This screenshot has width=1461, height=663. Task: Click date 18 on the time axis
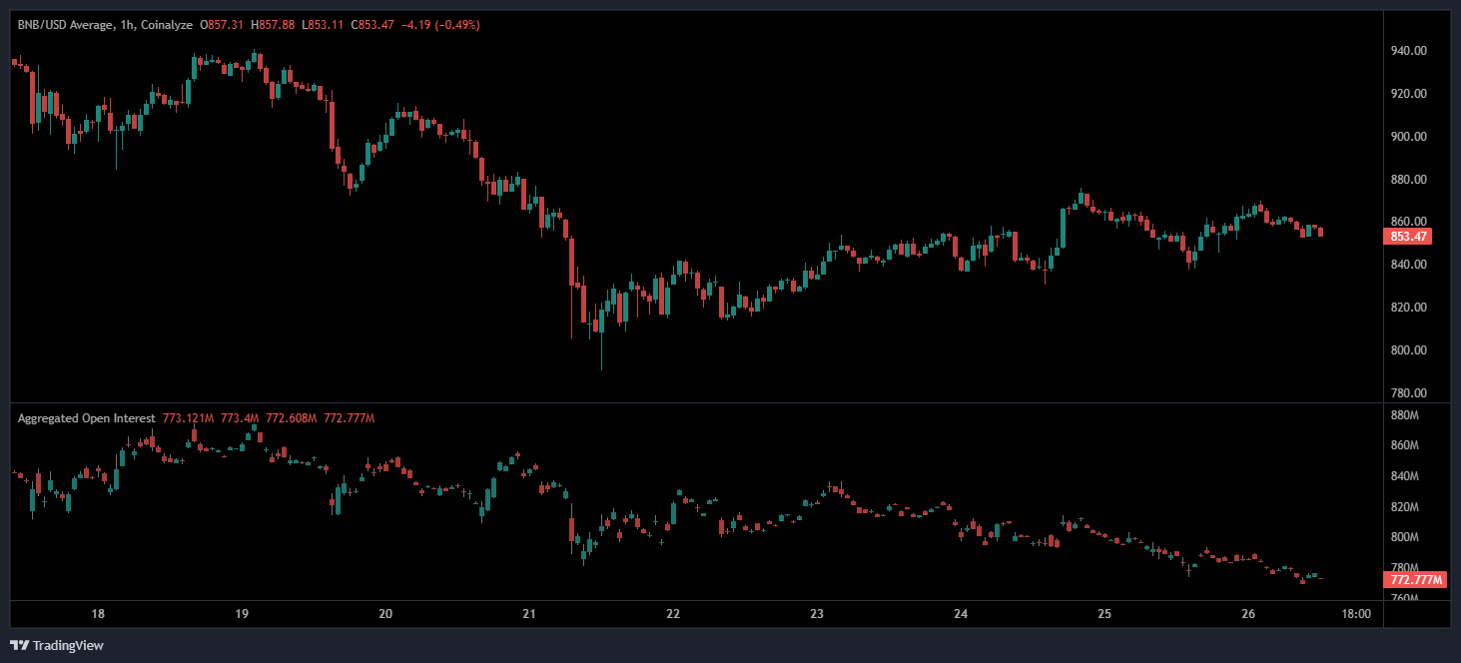coord(98,614)
